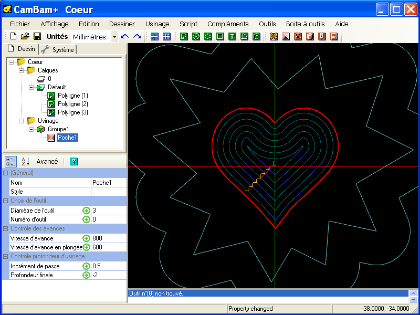Undo the last action

(125, 36)
